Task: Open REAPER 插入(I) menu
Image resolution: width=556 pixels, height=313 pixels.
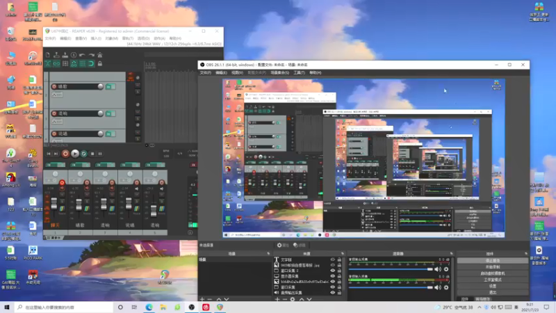Action: 96,38
